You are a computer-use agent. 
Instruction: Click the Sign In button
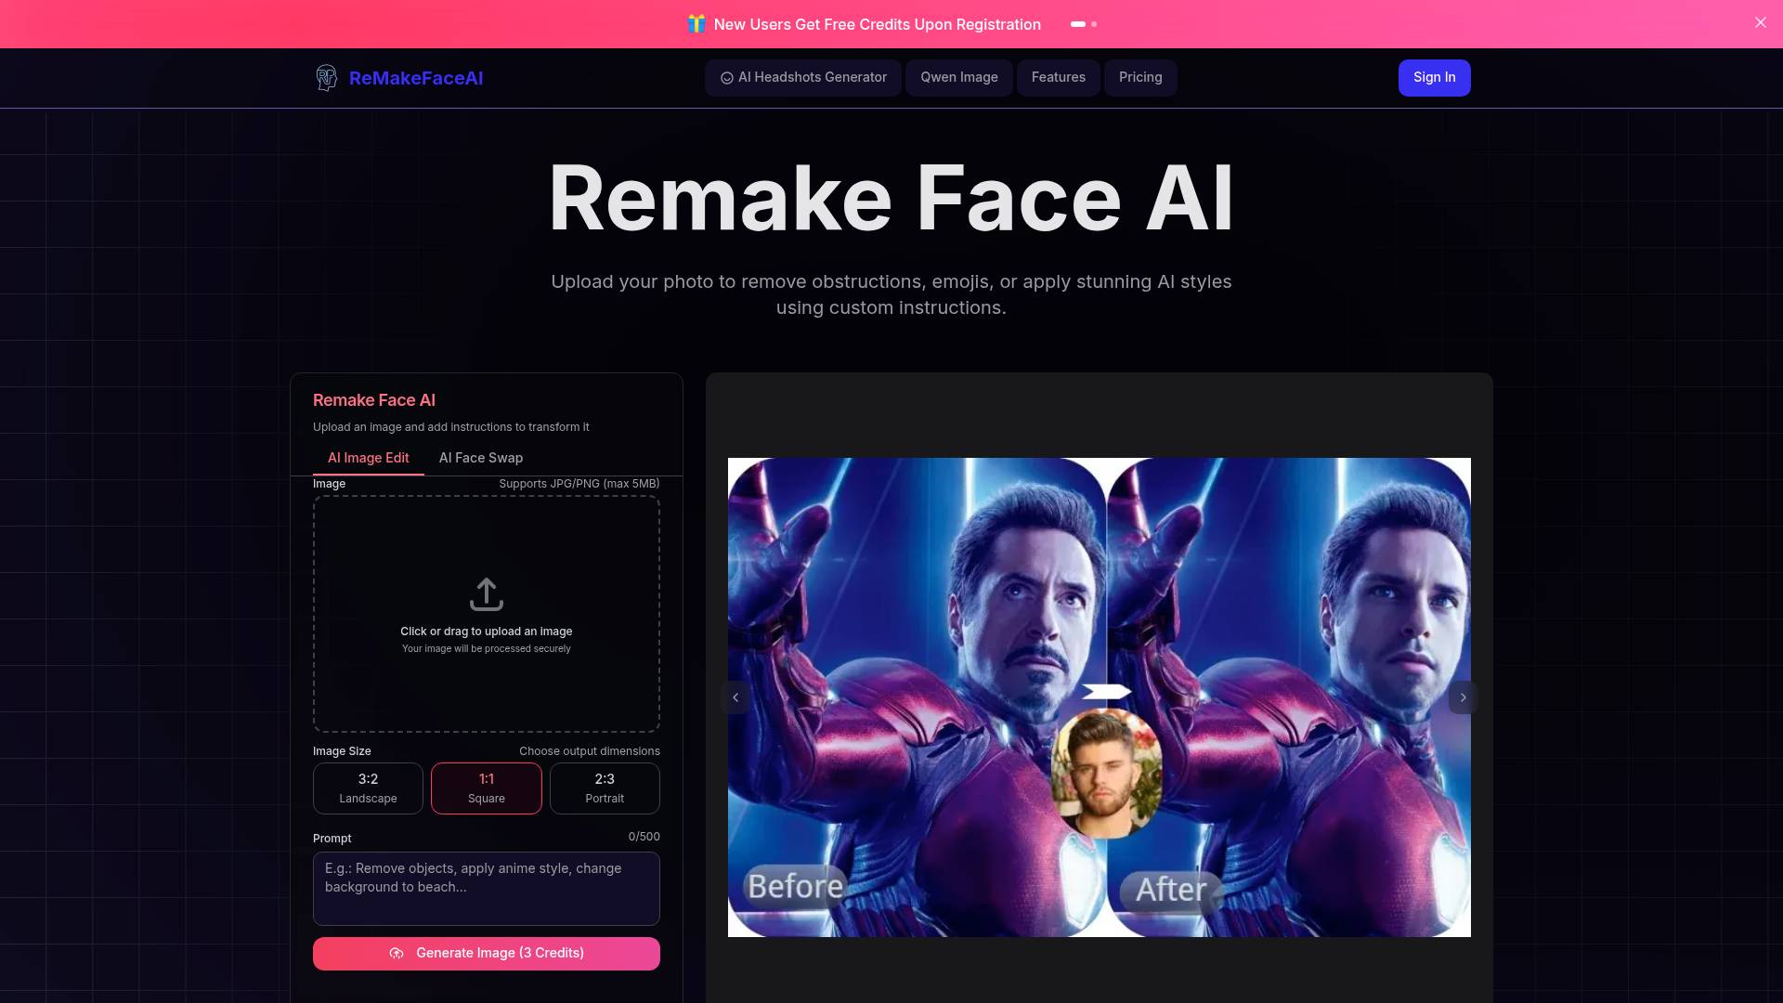click(1435, 78)
